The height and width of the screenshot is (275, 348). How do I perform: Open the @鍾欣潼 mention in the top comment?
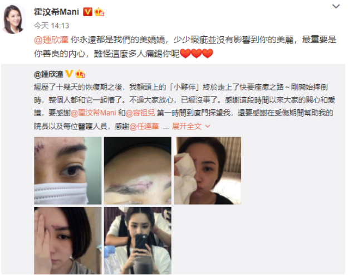[x=51, y=40]
